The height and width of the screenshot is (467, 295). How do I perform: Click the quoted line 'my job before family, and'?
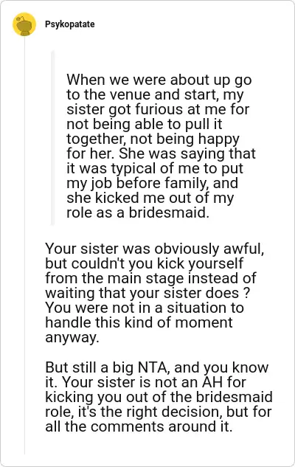pyautogui.click(x=152, y=183)
